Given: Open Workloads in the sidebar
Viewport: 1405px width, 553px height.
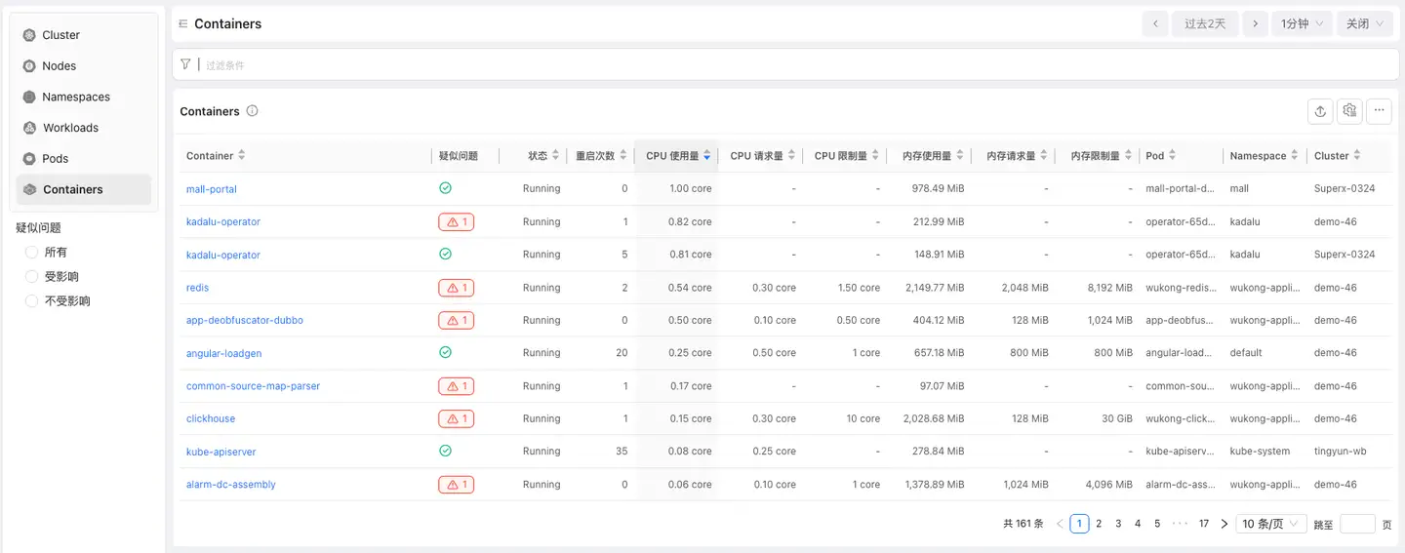Looking at the screenshot, I should click(x=70, y=128).
